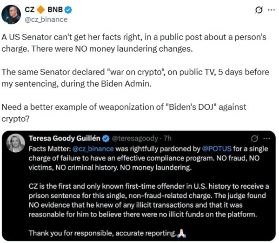
Task: Click CZ's blue verified badge
Action: click(68, 10)
